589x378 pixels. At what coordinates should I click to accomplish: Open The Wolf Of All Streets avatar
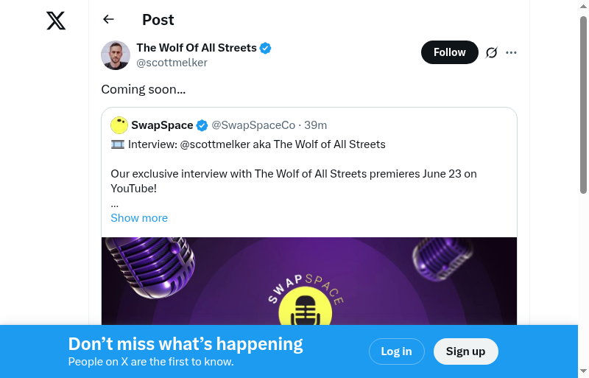[x=116, y=55]
